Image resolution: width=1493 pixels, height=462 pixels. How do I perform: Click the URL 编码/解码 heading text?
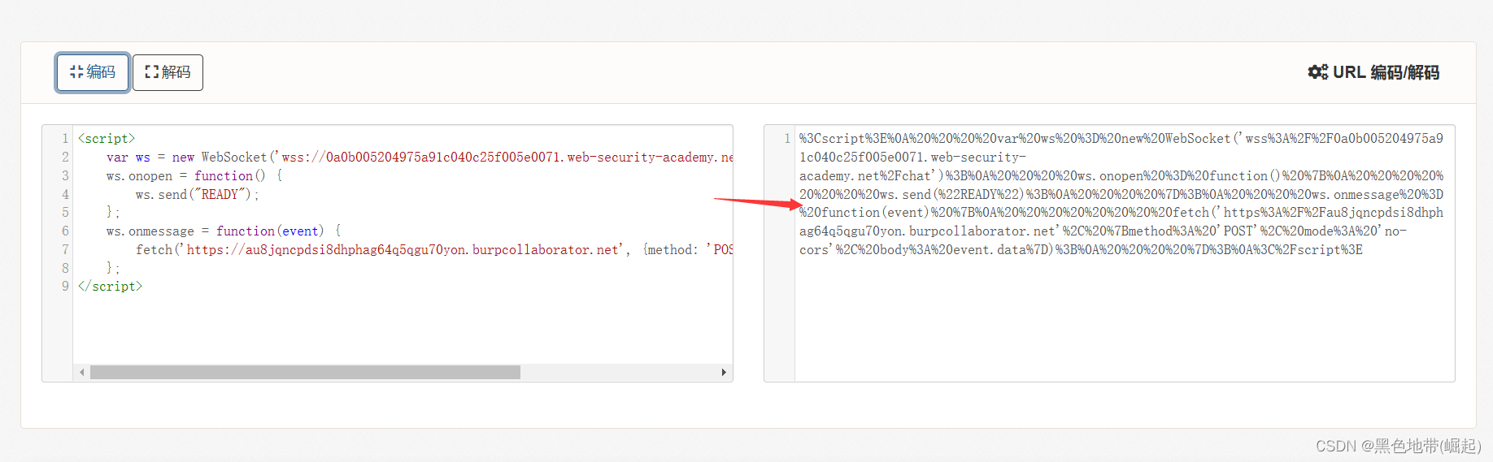[1386, 72]
